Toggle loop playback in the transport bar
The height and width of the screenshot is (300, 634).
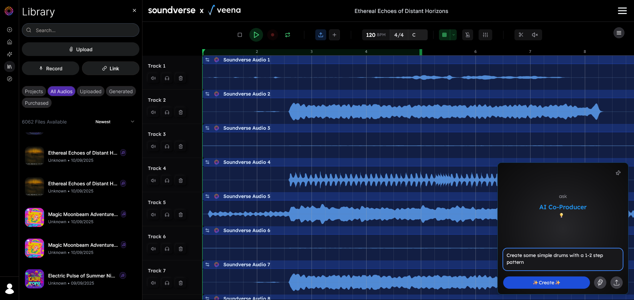pos(288,35)
